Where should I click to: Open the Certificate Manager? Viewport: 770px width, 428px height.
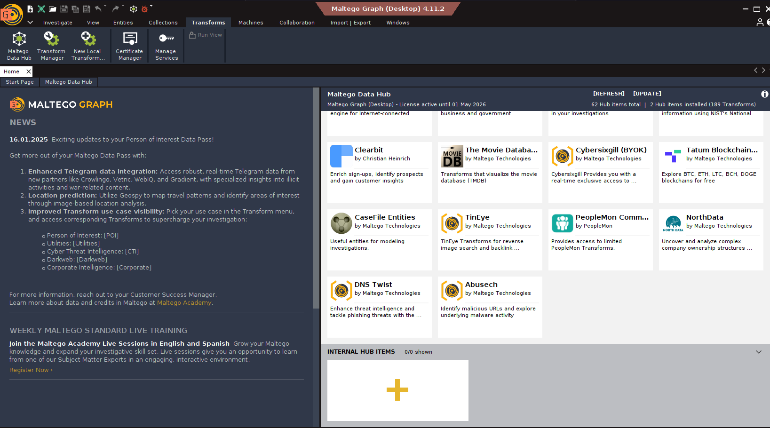click(x=129, y=45)
